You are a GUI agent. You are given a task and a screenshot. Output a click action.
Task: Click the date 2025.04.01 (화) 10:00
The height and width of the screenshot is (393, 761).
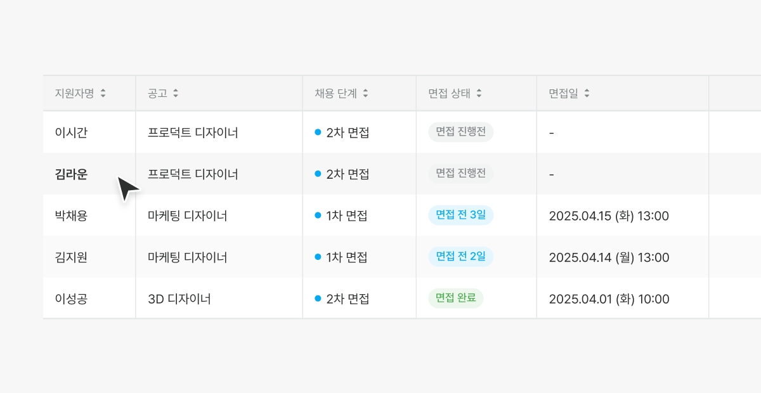[609, 299]
